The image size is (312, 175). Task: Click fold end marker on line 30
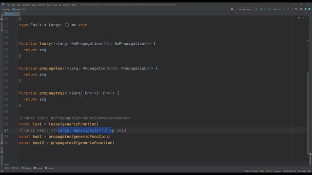click(18, 106)
